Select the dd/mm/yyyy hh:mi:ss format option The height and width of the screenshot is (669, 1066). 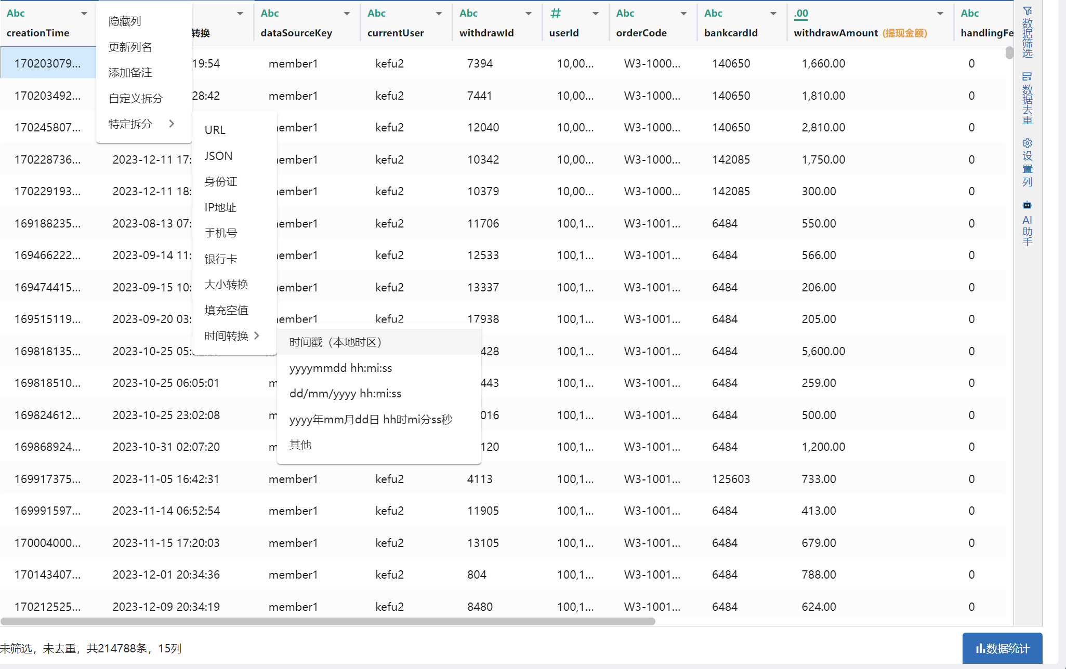tap(345, 393)
